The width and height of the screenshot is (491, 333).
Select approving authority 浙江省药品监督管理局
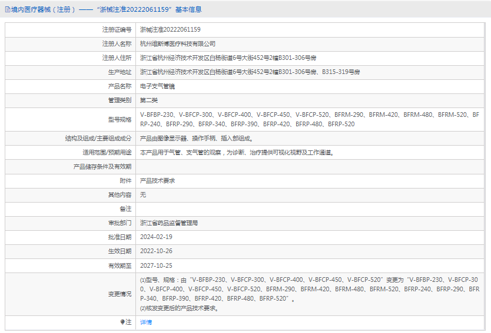click(169, 223)
